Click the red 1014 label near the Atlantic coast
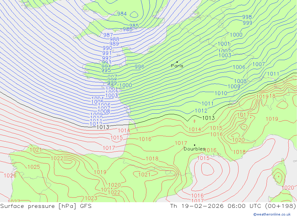 click(x=124, y=131)
